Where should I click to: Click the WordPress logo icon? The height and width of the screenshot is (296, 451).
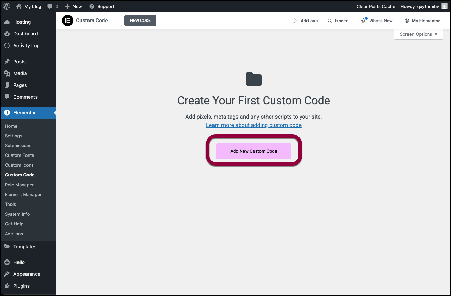pyautogui.click(x=7, y=6)
